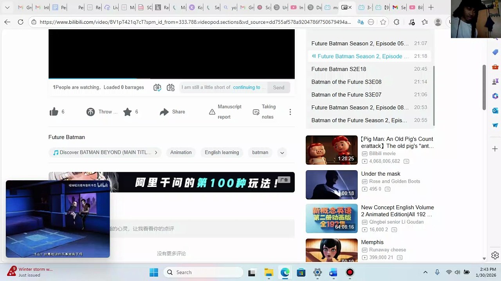Click the page vertical scrollbar thumb
Image resolution: width=501 pixels, height=281 pixels.
484,87
